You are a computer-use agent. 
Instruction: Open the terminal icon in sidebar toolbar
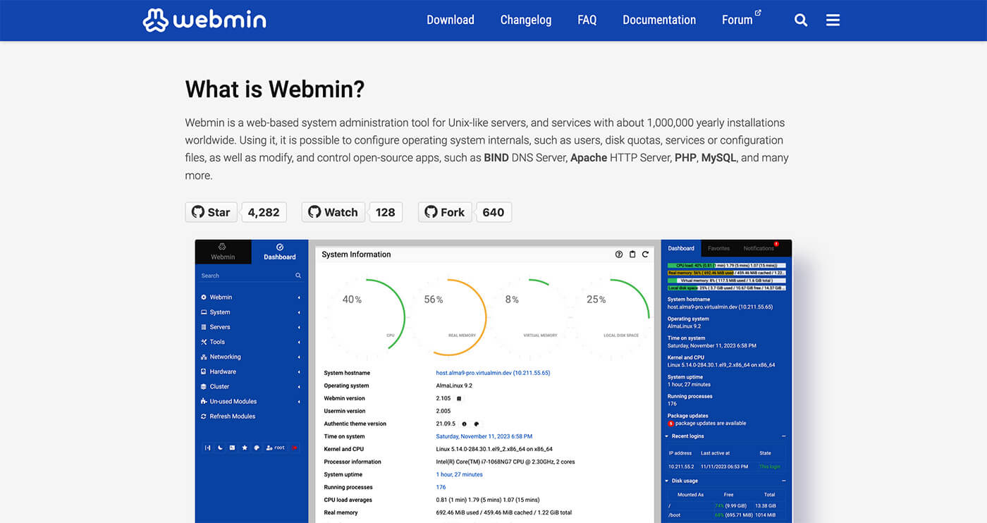coord(232,448)
